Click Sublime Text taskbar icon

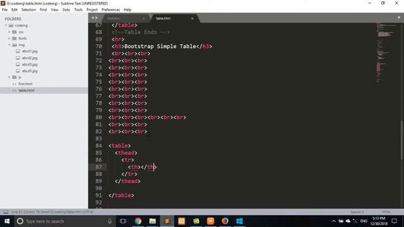(x=167, y=221)
